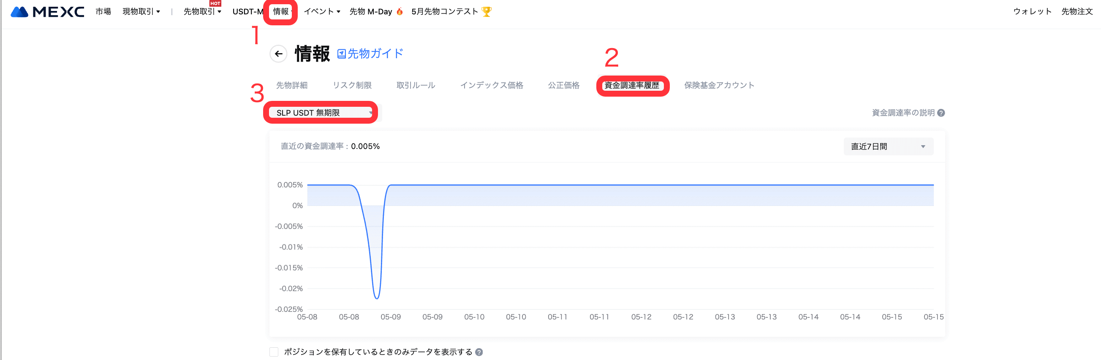The width and height of the screenshot is (1101, 360).
Task: Enable ポジションを保有しているときのみ checkbox
Action: click(x=274, y=352)
